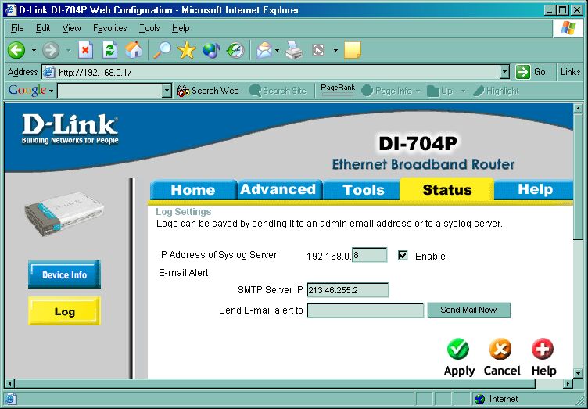Toggle the syslog Enable checkbox
Screen dimensions: 588x409
click(x=403, y=255)
